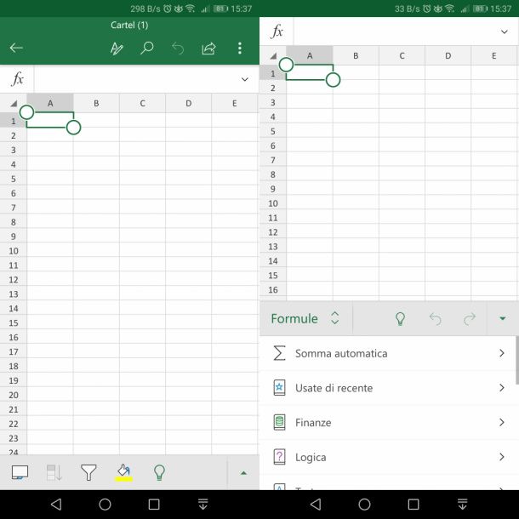Tap the search magnifier icon in left header

point(147,48)
